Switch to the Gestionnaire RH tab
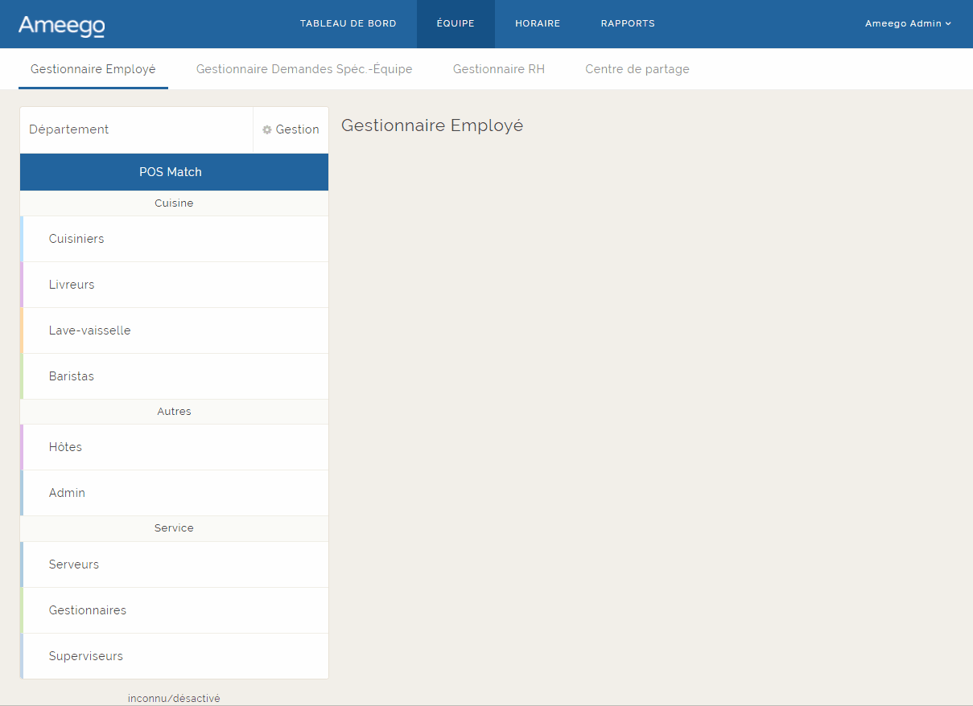Screen dimensions: 973x706 click(x=499, y=69)
